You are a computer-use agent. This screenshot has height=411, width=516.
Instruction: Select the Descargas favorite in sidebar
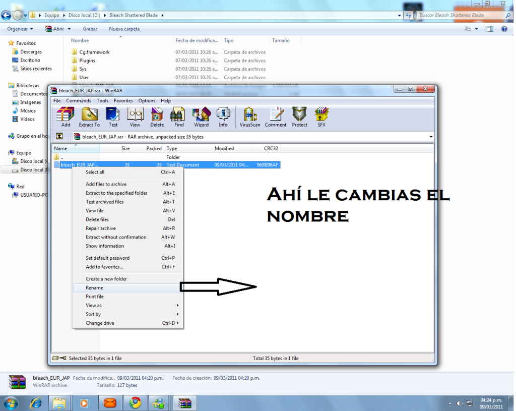point(31,52)
